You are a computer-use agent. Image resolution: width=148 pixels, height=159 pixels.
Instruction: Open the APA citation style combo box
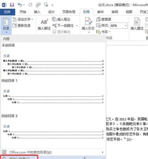(x=118, y=26)
